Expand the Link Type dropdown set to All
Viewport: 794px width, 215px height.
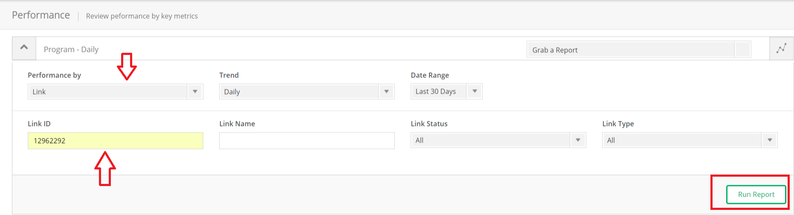click(x=690, y=140)
